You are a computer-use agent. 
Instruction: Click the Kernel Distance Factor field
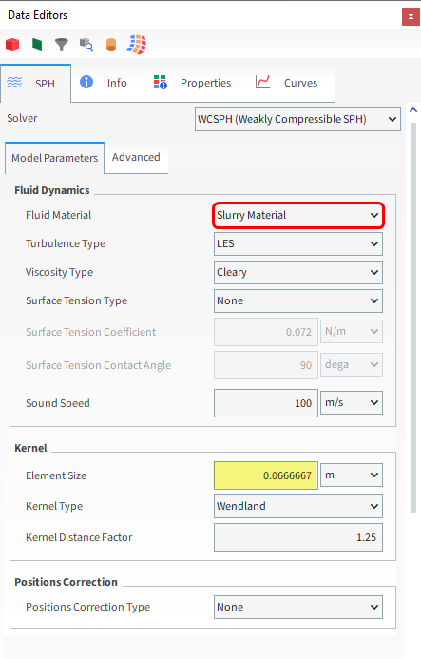point(298,537)
